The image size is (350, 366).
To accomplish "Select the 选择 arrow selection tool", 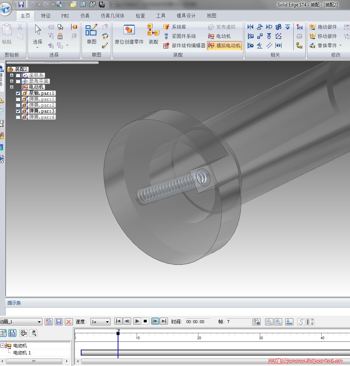I will pos(38,34).
